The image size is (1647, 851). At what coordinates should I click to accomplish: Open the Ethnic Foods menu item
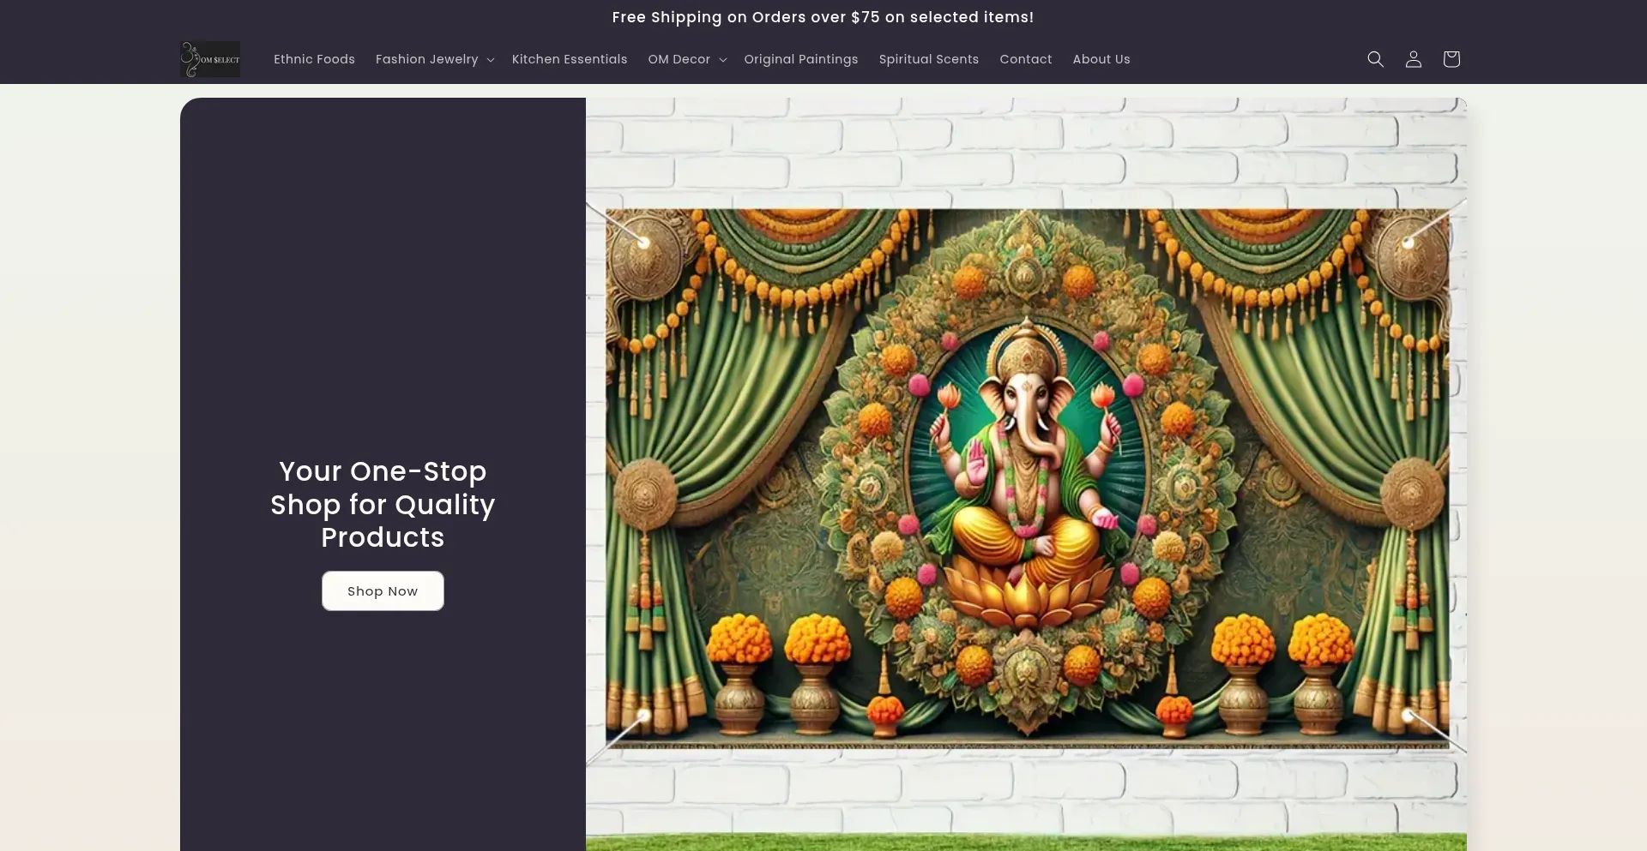(x=314, y=59)
